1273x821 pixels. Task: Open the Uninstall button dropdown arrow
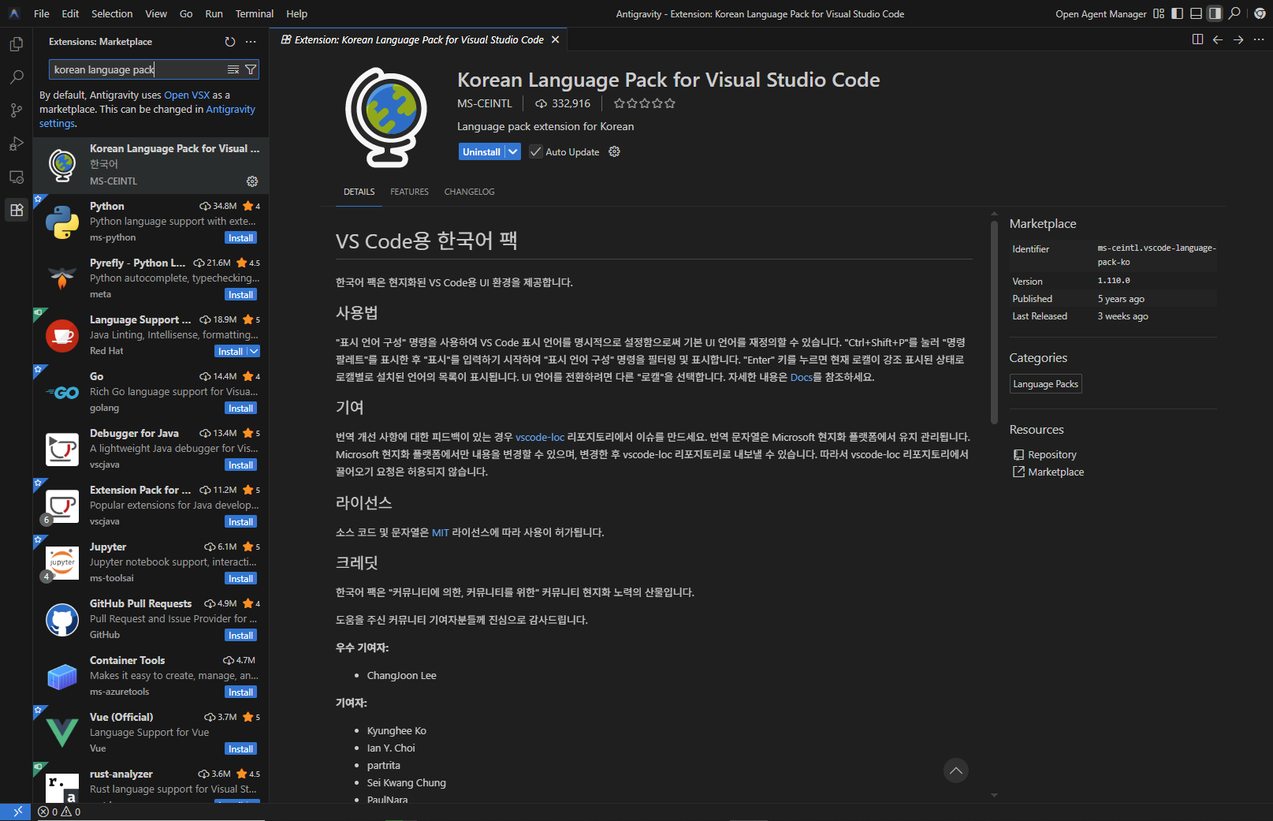pyautogui.click(x=513, y=151)
